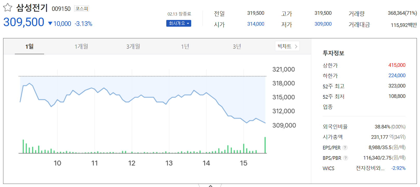
Task: Click the 거래량 value 368,364(71%)
Action: [402, 13]
